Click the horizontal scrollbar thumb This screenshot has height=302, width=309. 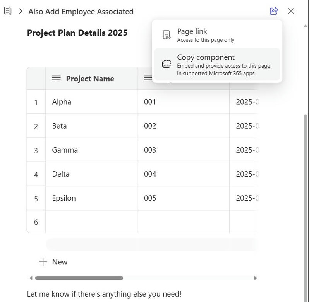pos(79,278)
